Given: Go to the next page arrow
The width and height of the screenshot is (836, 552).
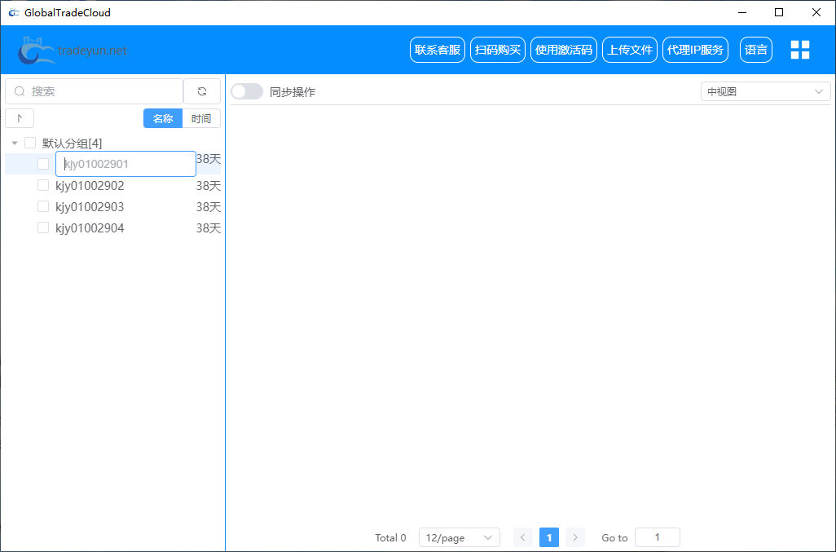Looking at the screenshot, I should [575, 537].
